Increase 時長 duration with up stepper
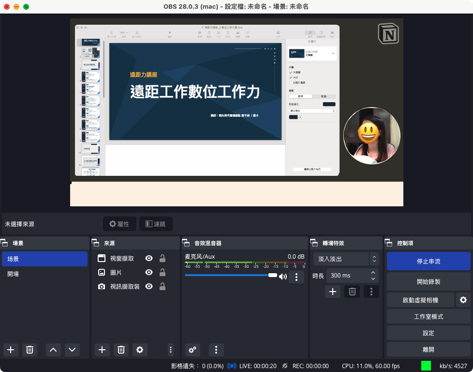The height and width of the screenshot is (372, 473). (x=373, y=272)
